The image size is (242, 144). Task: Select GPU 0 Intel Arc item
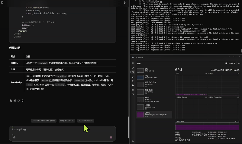(154, 114)
